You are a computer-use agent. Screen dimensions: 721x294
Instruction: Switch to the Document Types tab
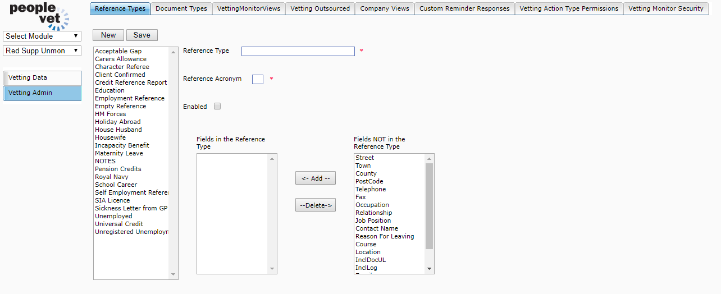tap(181, 8)
